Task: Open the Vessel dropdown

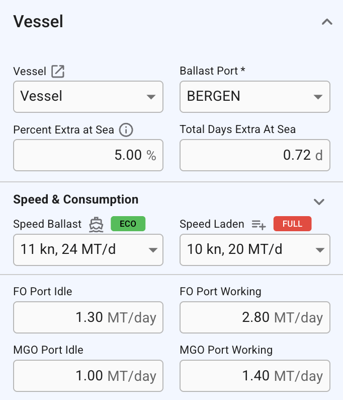Action: click(88, 97)
